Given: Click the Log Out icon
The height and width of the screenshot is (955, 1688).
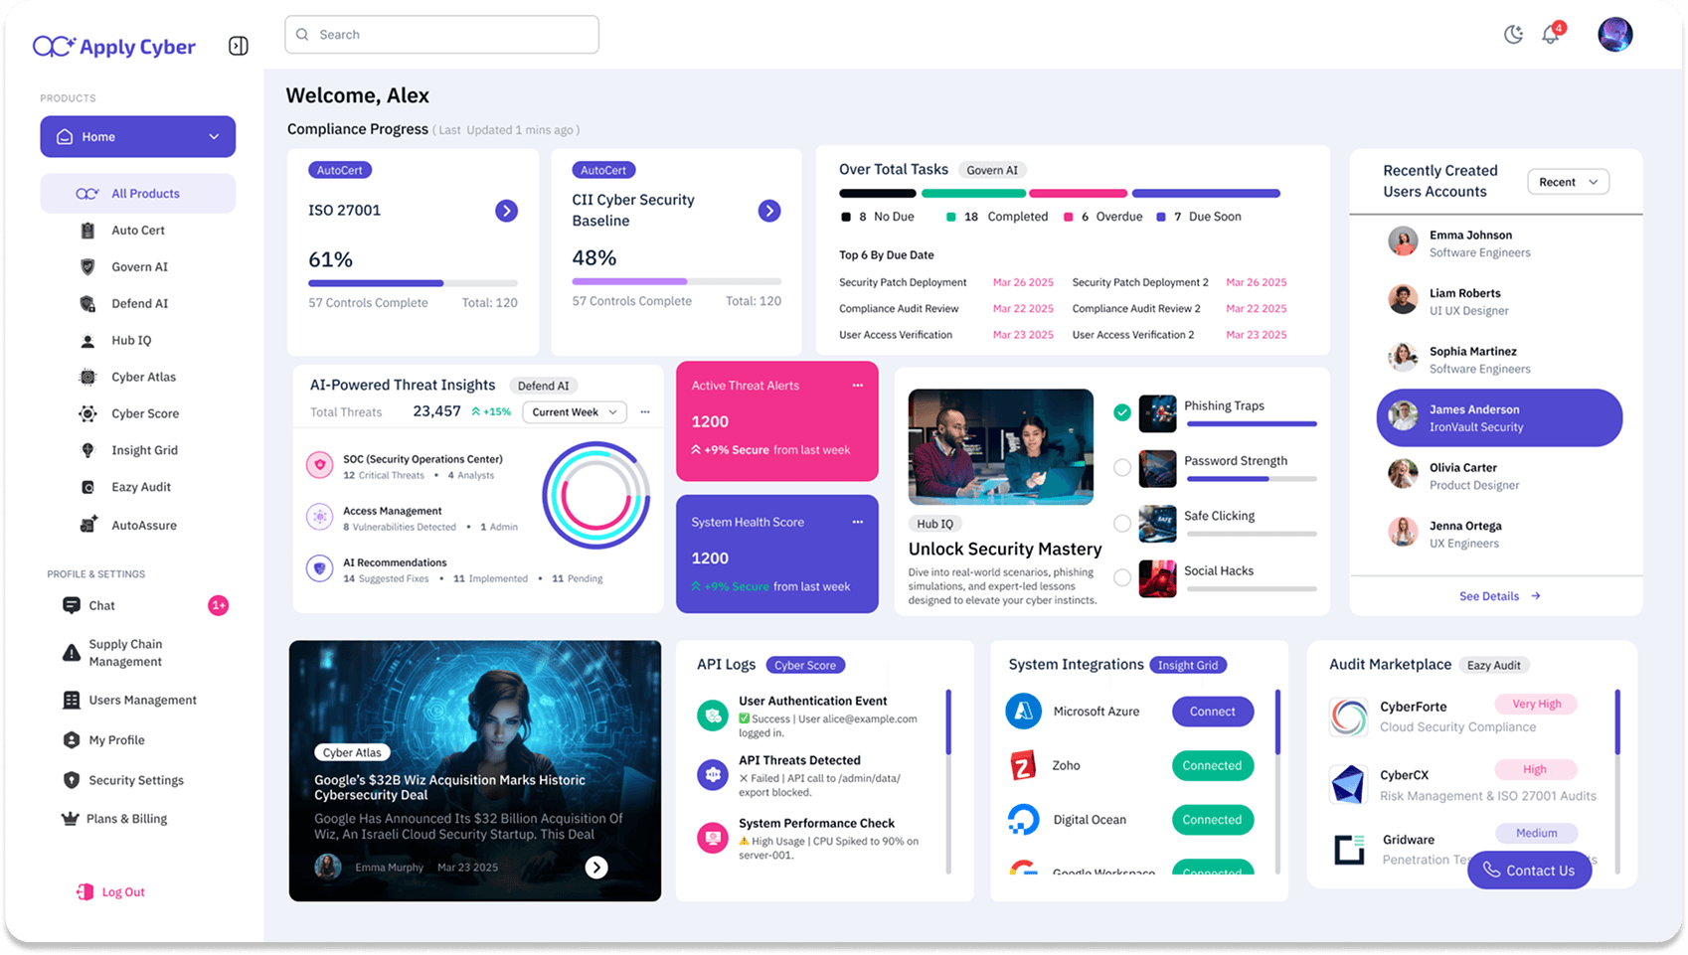Looking at the screenshot, I should pyautogui.click(x=85, y=892).
